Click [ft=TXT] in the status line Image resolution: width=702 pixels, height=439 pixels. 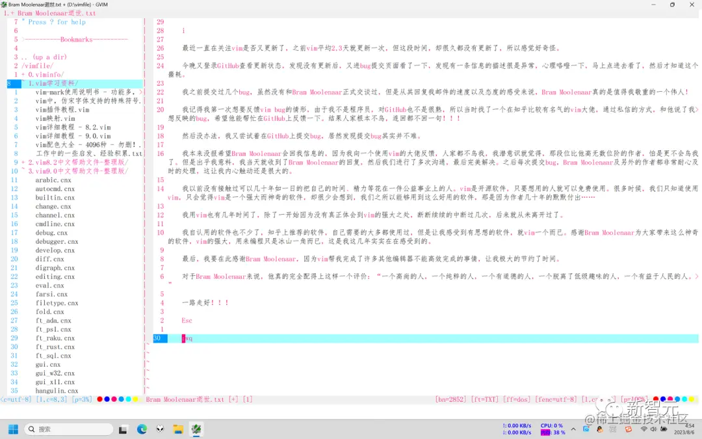[x=484, y=399]
